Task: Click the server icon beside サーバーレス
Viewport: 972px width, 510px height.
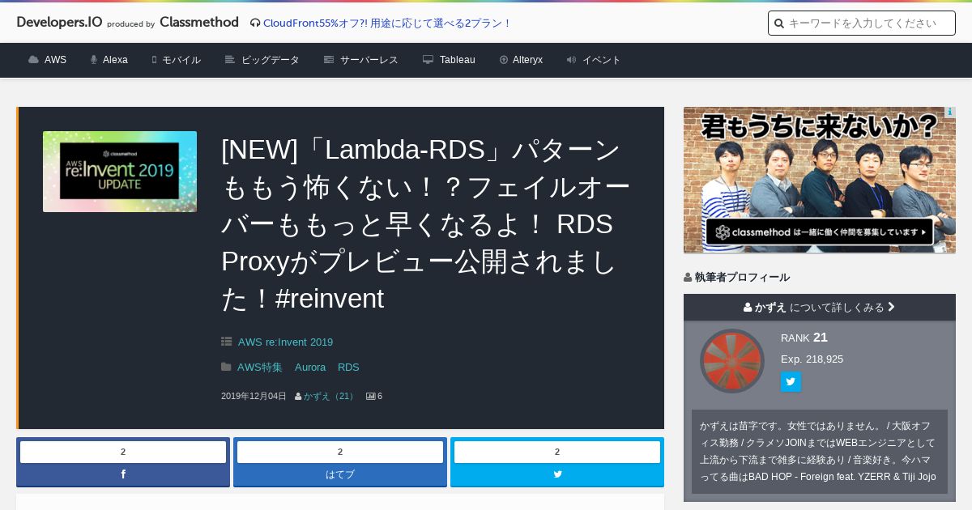Action: (x=329, y=60)
